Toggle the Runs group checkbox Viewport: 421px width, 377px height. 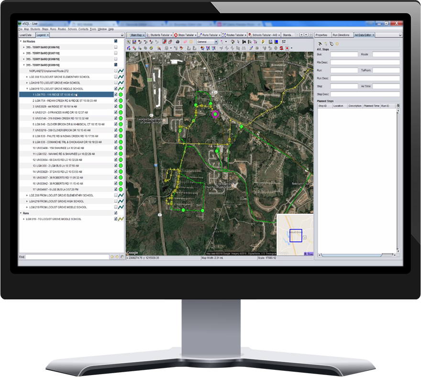point(116,213)
